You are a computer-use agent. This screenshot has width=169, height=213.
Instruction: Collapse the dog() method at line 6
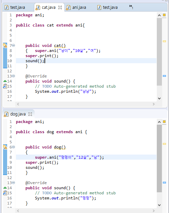[14, 147]
